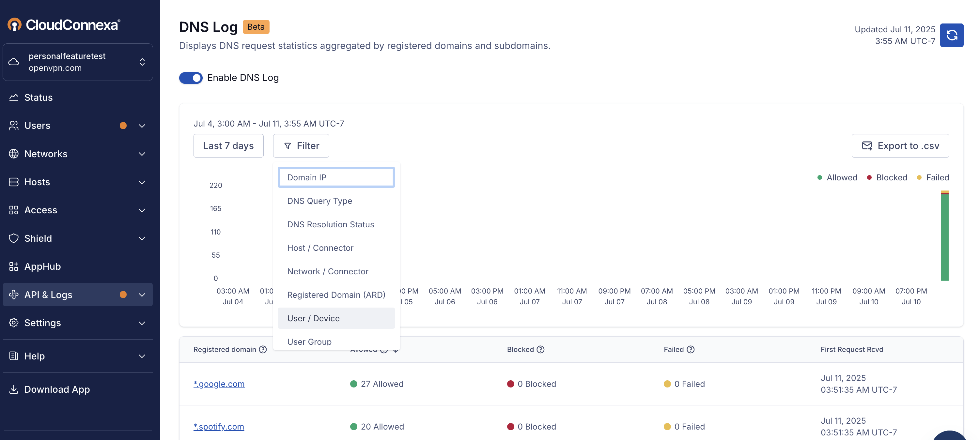The width and height of the screenshot is (979, 440).
Task: Click the Users people icon
Action: click(14, 125)
